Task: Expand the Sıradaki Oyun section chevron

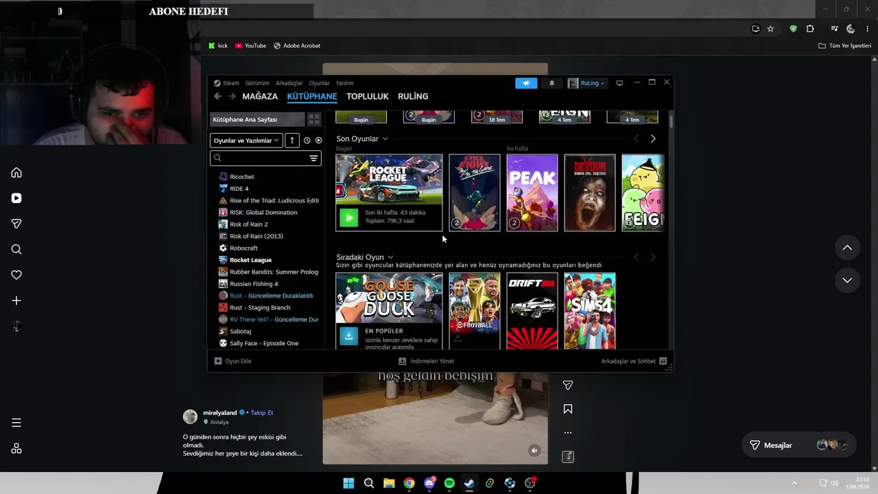Action: tap(390, 257)
